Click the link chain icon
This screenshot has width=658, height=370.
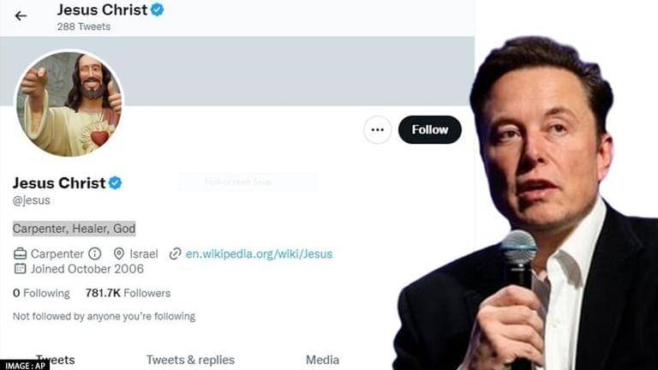click(x=176, y=254)
